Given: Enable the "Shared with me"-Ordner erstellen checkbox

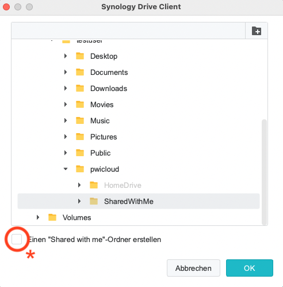Looking at the screenshot, I should coord(17,239).
